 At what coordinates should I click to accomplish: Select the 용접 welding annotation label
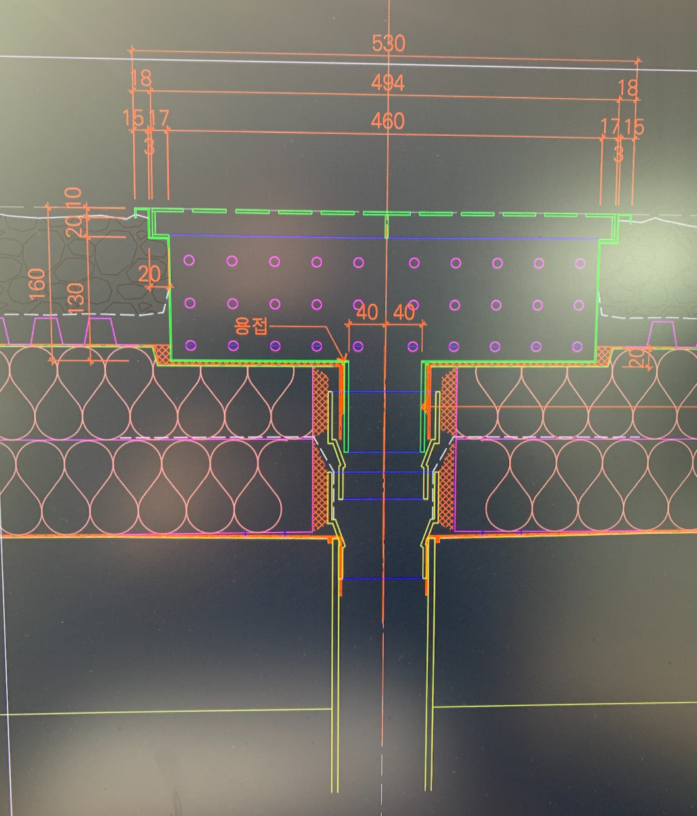pos(251,326)
